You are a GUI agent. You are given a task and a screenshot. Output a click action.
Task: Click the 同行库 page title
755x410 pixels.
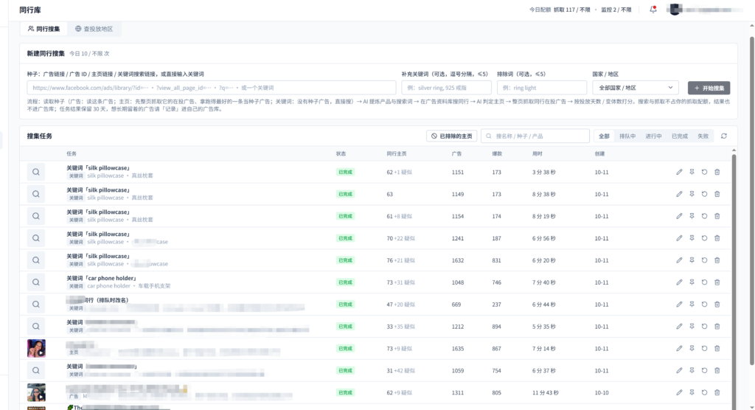point(29,10)
